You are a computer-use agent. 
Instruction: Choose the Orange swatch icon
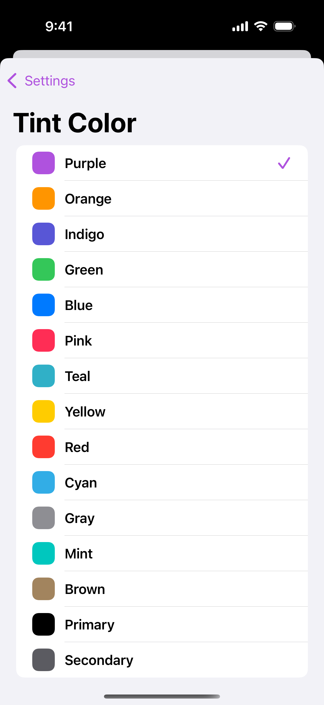(x=44, y=198)
